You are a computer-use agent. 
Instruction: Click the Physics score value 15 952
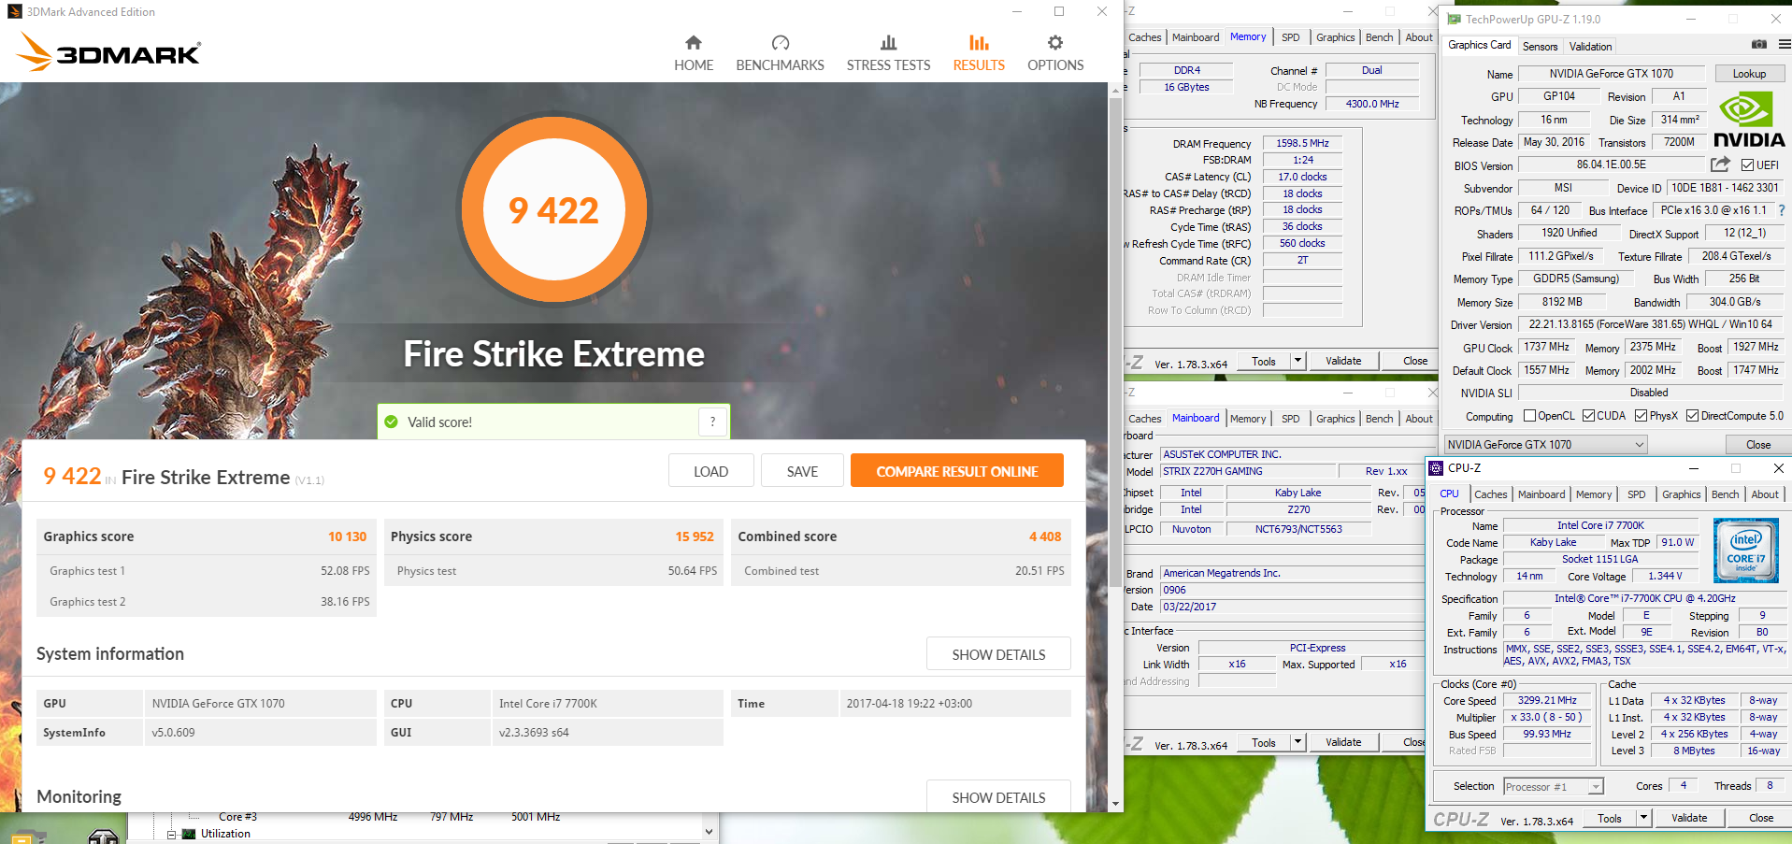coord(695,536)
